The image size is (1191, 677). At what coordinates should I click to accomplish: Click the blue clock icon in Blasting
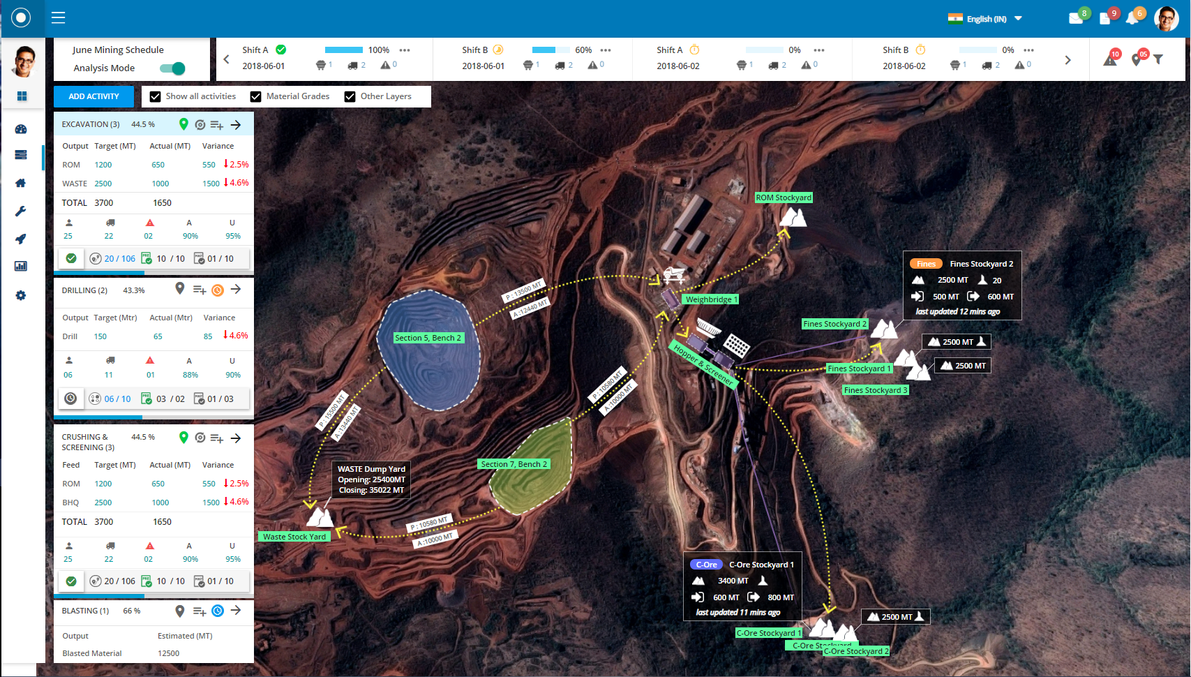(218, 611)
